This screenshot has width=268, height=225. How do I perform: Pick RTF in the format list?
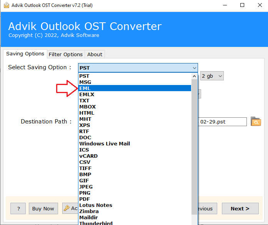tap(135, 131)
